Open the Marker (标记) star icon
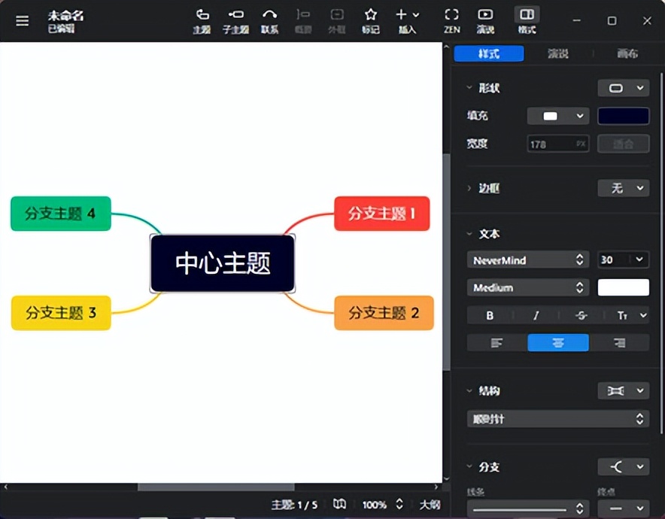The image size is (665, 519). (x=370, y=19)
